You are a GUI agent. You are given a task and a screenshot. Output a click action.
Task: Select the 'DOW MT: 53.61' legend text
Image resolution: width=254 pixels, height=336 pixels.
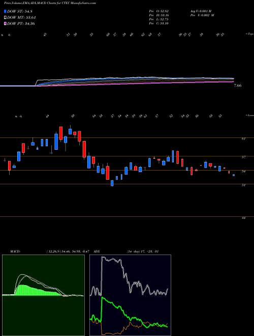(21, 18)
